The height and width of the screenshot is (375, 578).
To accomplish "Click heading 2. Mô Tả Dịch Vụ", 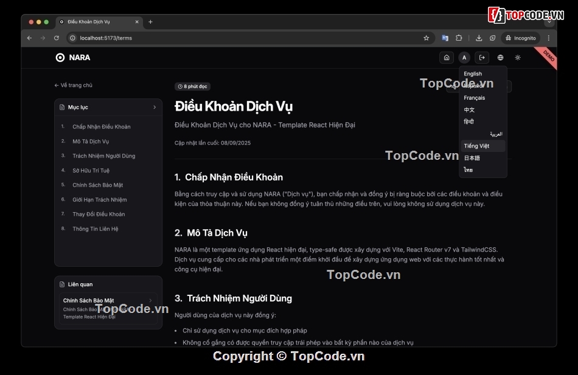I will coord(211,233).
